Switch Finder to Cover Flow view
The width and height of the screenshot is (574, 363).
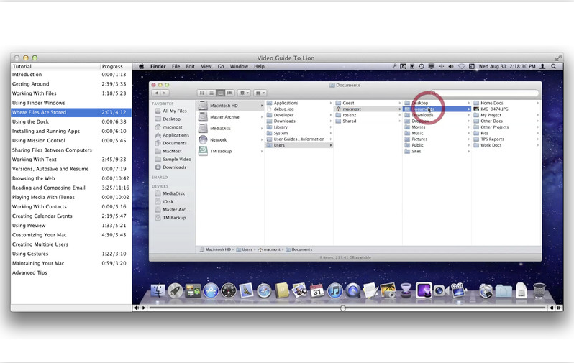229,93
